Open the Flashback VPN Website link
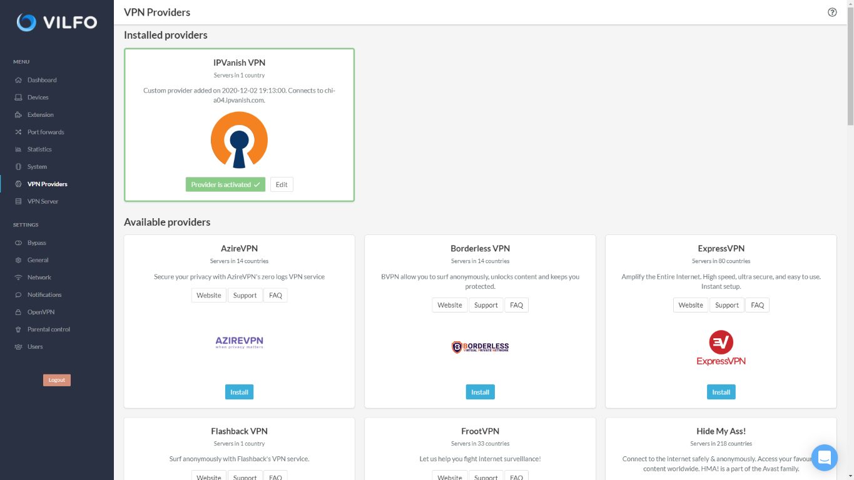The image size is (854, 480). tap(209, 476)
